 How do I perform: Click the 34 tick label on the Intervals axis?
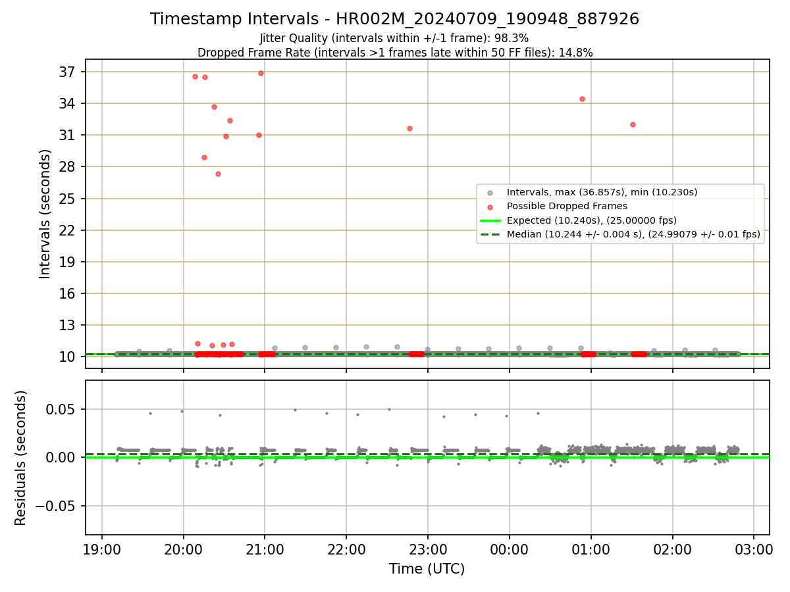point(68,103)
